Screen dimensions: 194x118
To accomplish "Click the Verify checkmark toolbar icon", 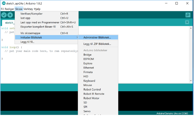I will point(4,15).
